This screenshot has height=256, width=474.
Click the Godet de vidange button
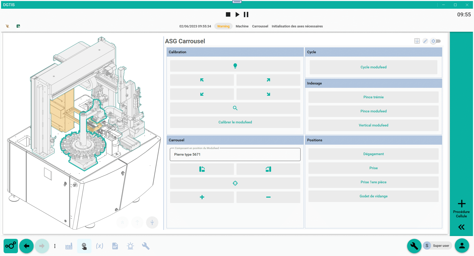click(373, 196)
